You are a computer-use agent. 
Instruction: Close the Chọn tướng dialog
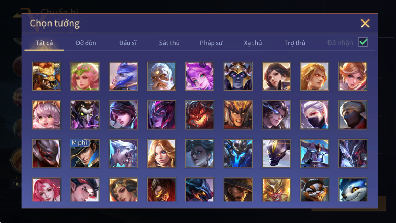[x=365, y=24]
